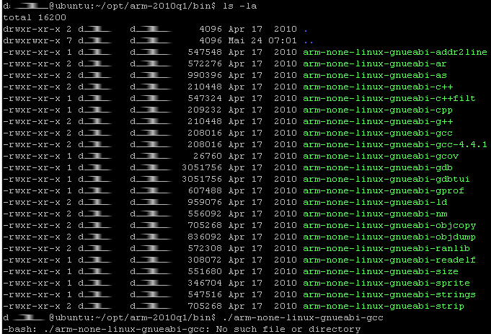Screen dimensions: 491x334
Task: Click the arm-none-linux-gnueabi-gdb filename
Action: pyautogui.click(x=378, y=167)
